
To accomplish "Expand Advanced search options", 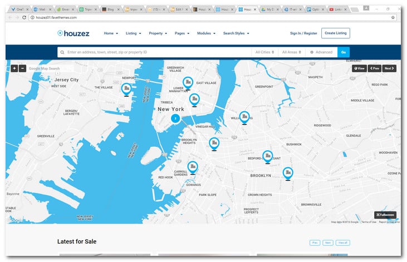I will pos(321,52).
